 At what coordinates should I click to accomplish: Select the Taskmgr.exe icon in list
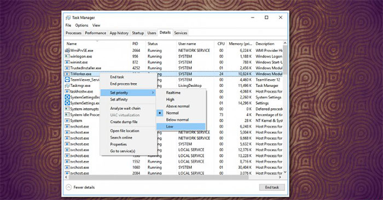pyautogui.click(x=67, y=86)
